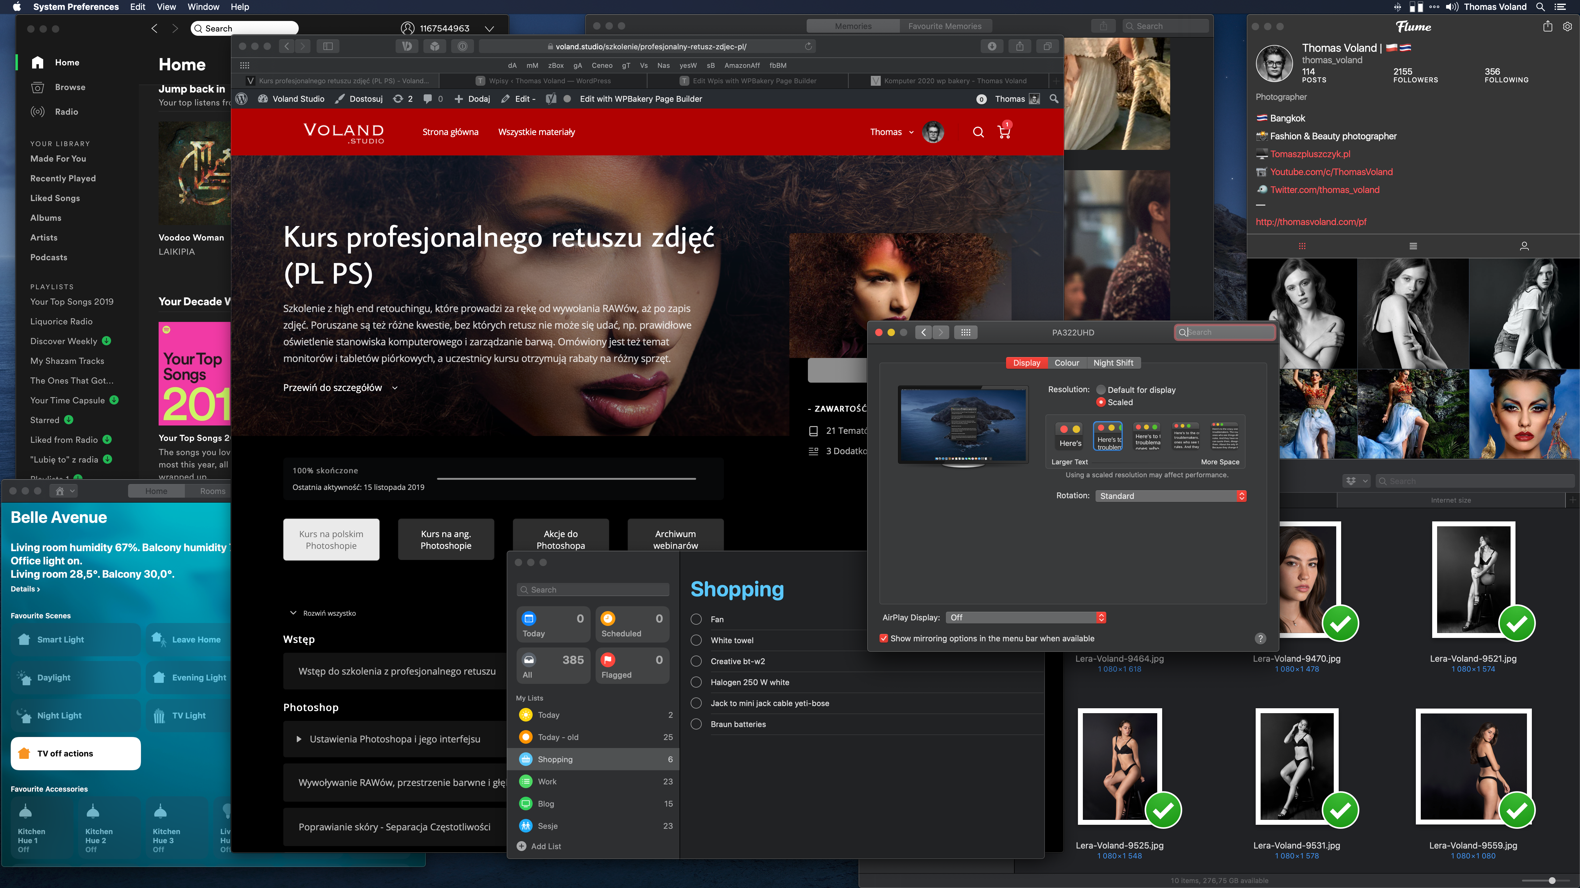Viewport: 1580px width, 888px height.
Task: Click Safari's bookmarks grid icon
Action: (245, 65)
